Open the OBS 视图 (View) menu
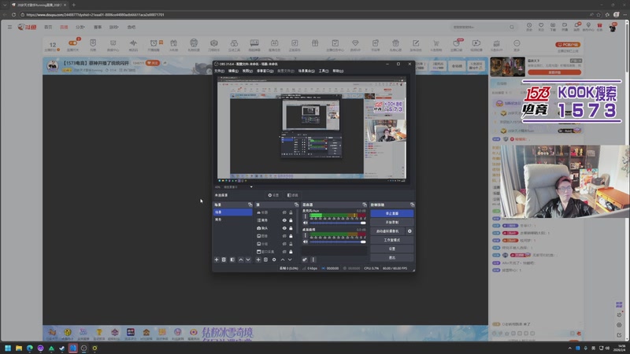Viewport: 630px width, 354px height. click(247, 71)
